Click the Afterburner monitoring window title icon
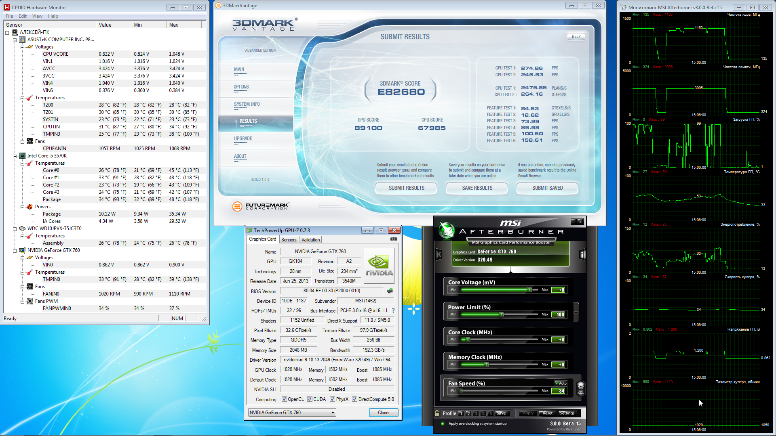The width and height of the screenshot is (776, 436). (x=623, y=7)
